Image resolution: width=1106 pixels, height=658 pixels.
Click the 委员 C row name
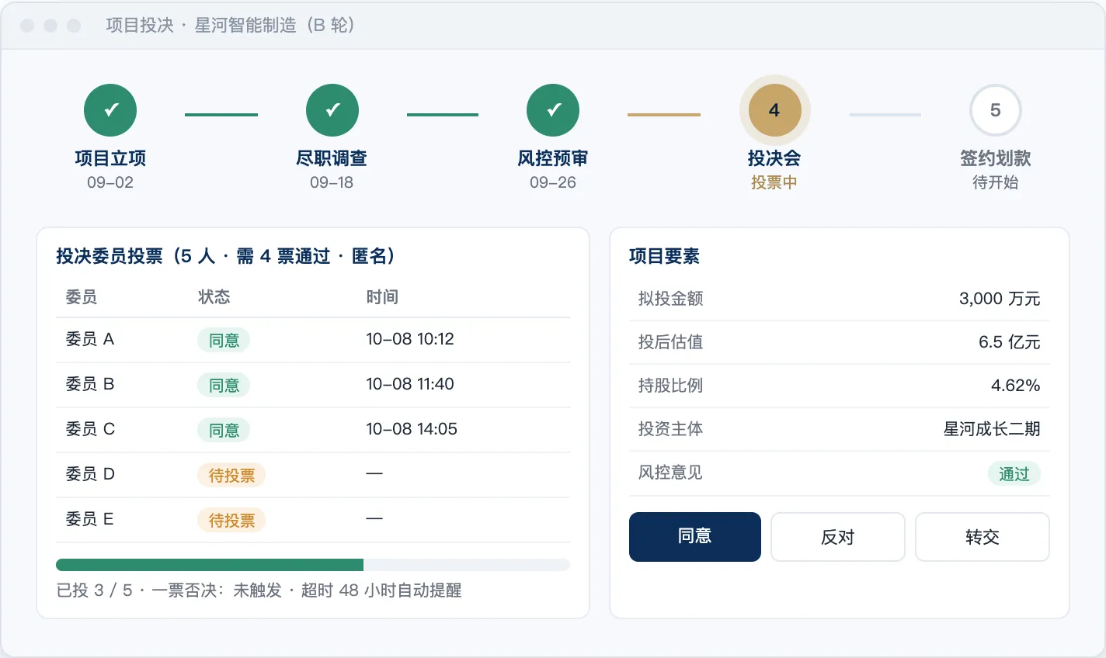(x=90, y=429)
